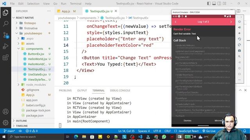Maximize the panel size chevron
Viewport: 250px width, 140px height.
[240, 90]
